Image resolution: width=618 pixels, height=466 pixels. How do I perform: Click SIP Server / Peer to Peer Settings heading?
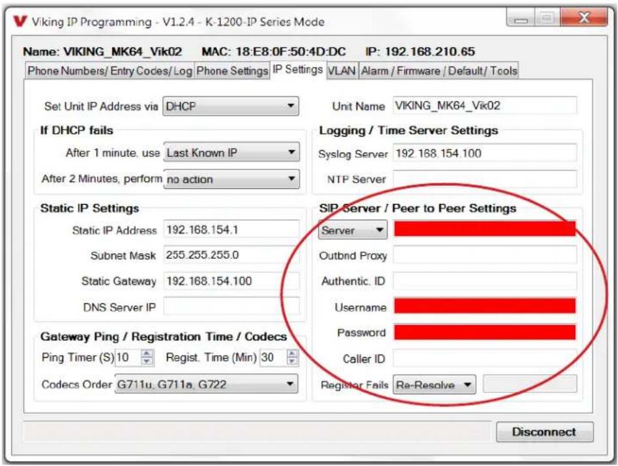tap(418, 208)
